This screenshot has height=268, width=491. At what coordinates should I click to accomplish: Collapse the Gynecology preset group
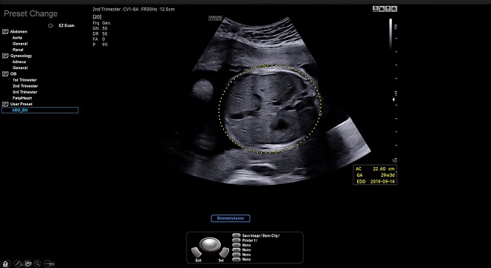coord(5,56)
